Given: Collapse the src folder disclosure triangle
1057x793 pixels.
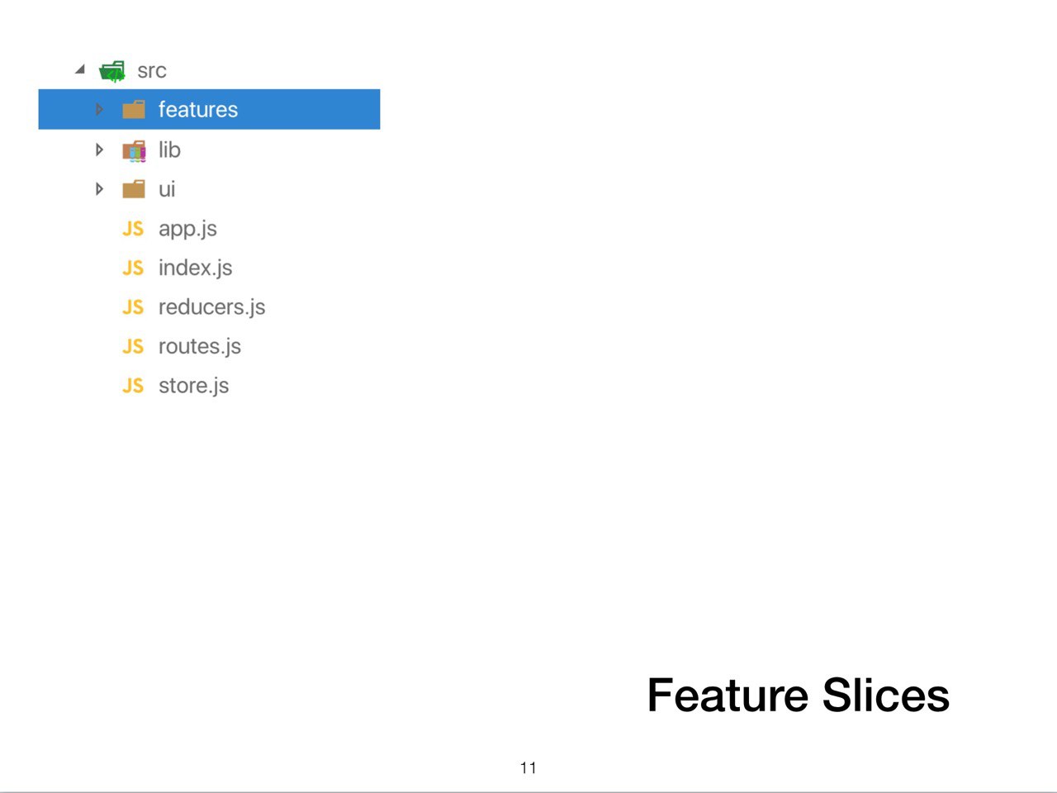Looking at the screenshot, I should coord(80,69).
